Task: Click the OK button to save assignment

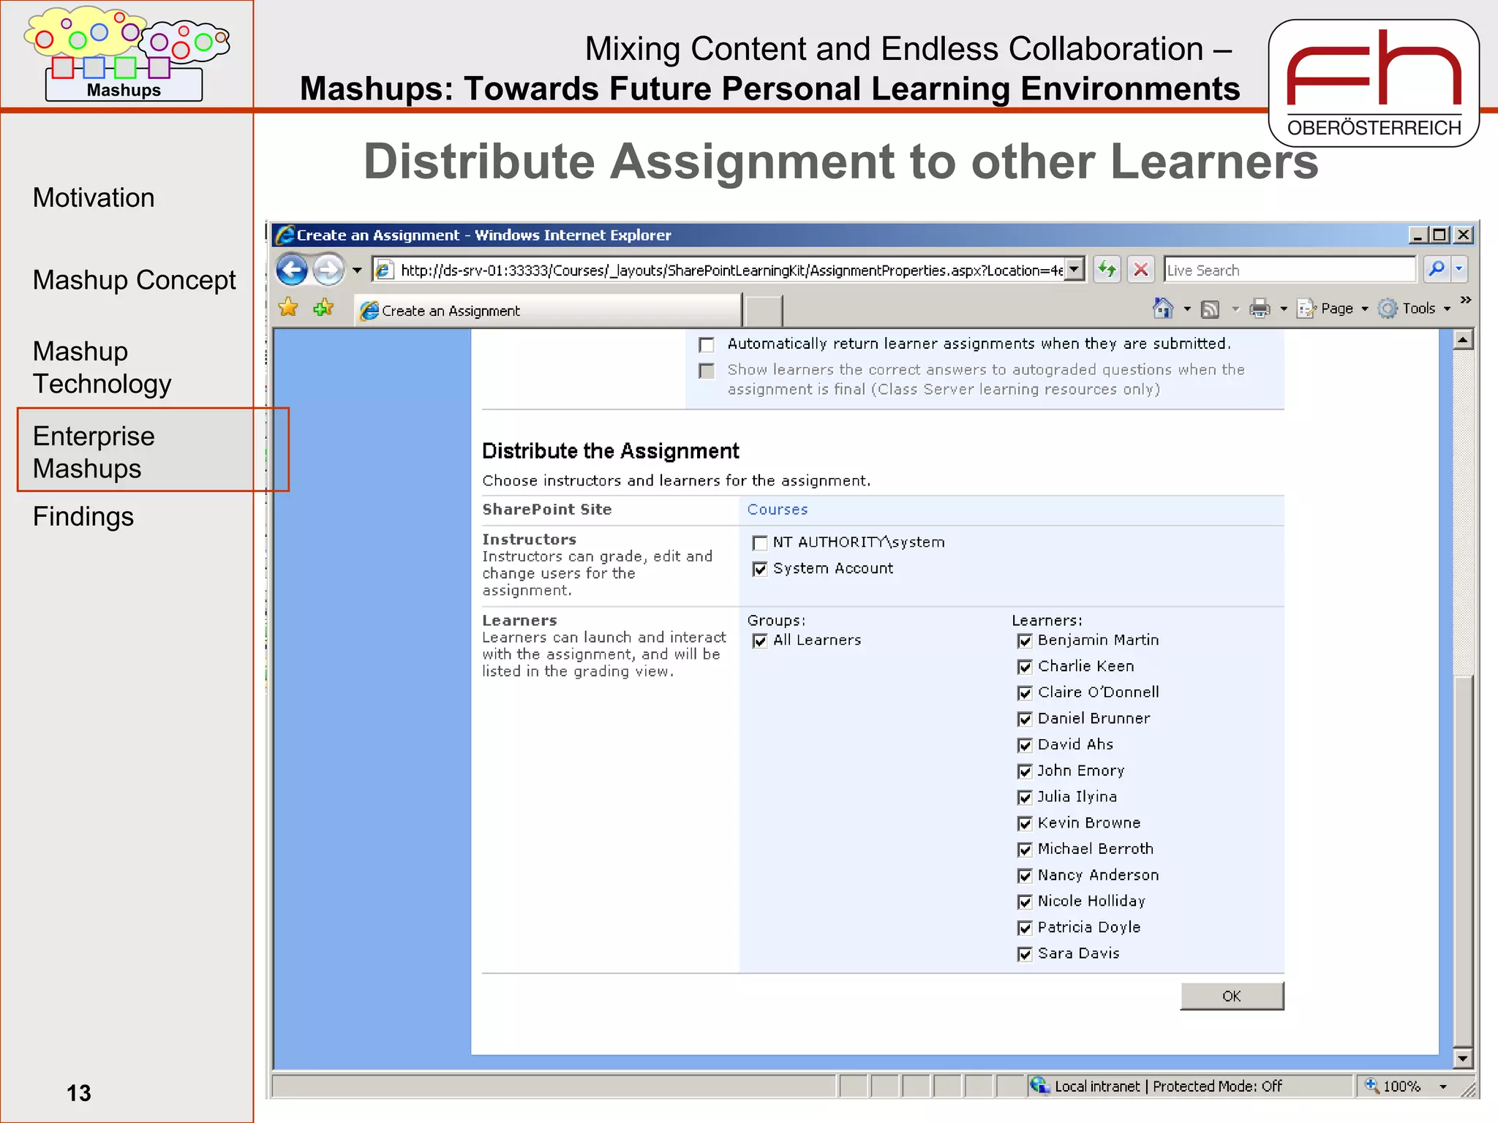Action: click(x=1232, y=997)
